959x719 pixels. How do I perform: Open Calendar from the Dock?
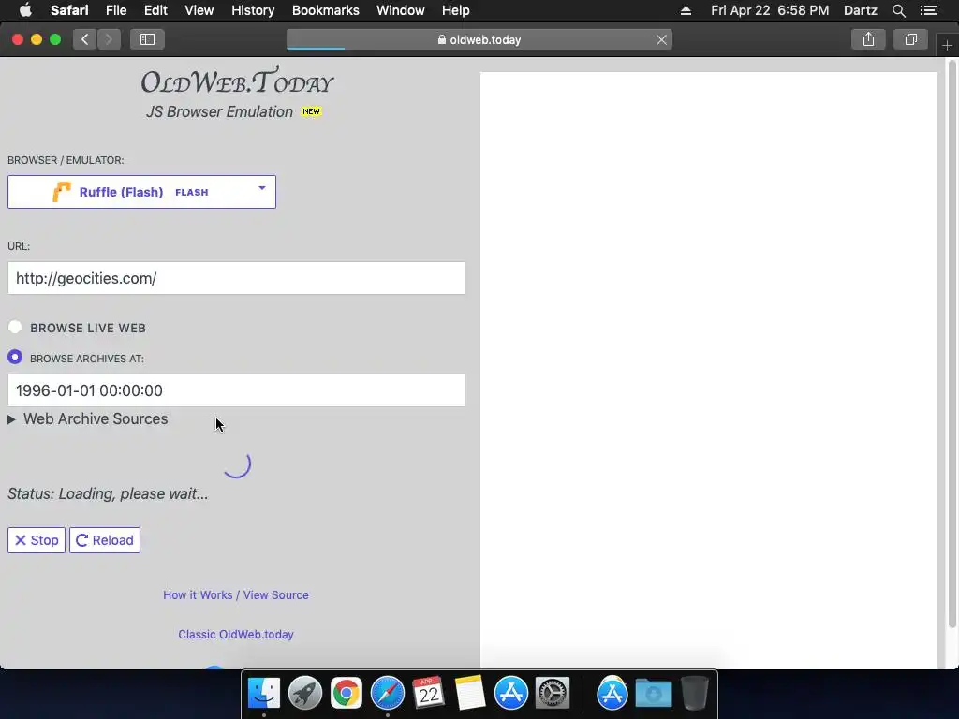tap(429, 694)
